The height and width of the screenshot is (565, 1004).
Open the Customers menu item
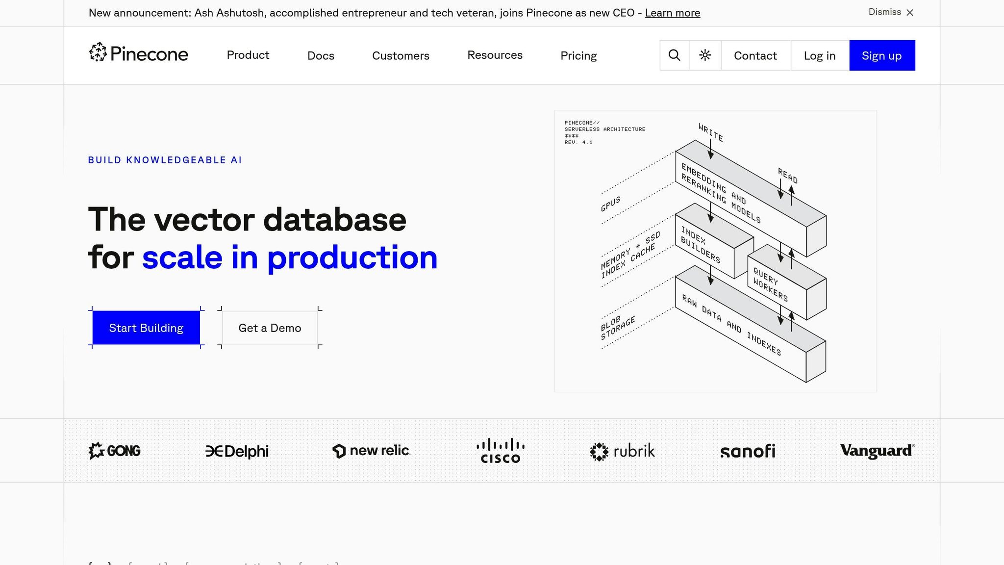coord(401,55)
